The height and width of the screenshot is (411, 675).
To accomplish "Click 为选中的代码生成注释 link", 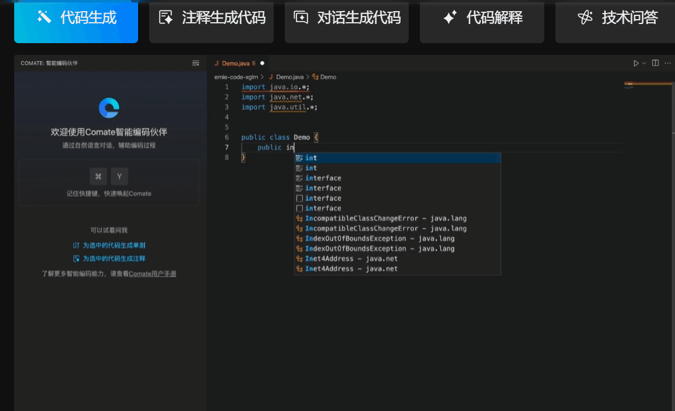I will [113, 259].
